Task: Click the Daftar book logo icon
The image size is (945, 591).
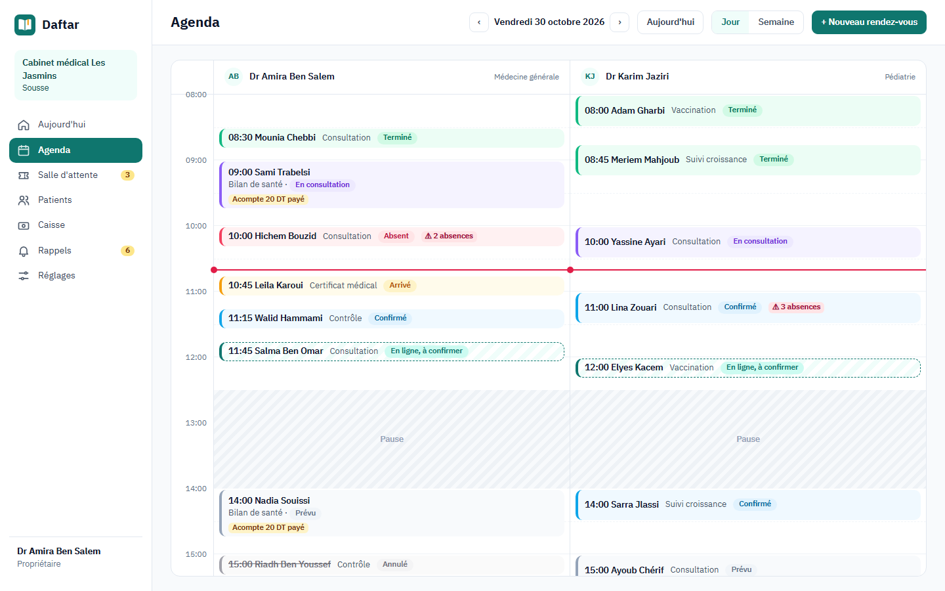Action: 25,25
